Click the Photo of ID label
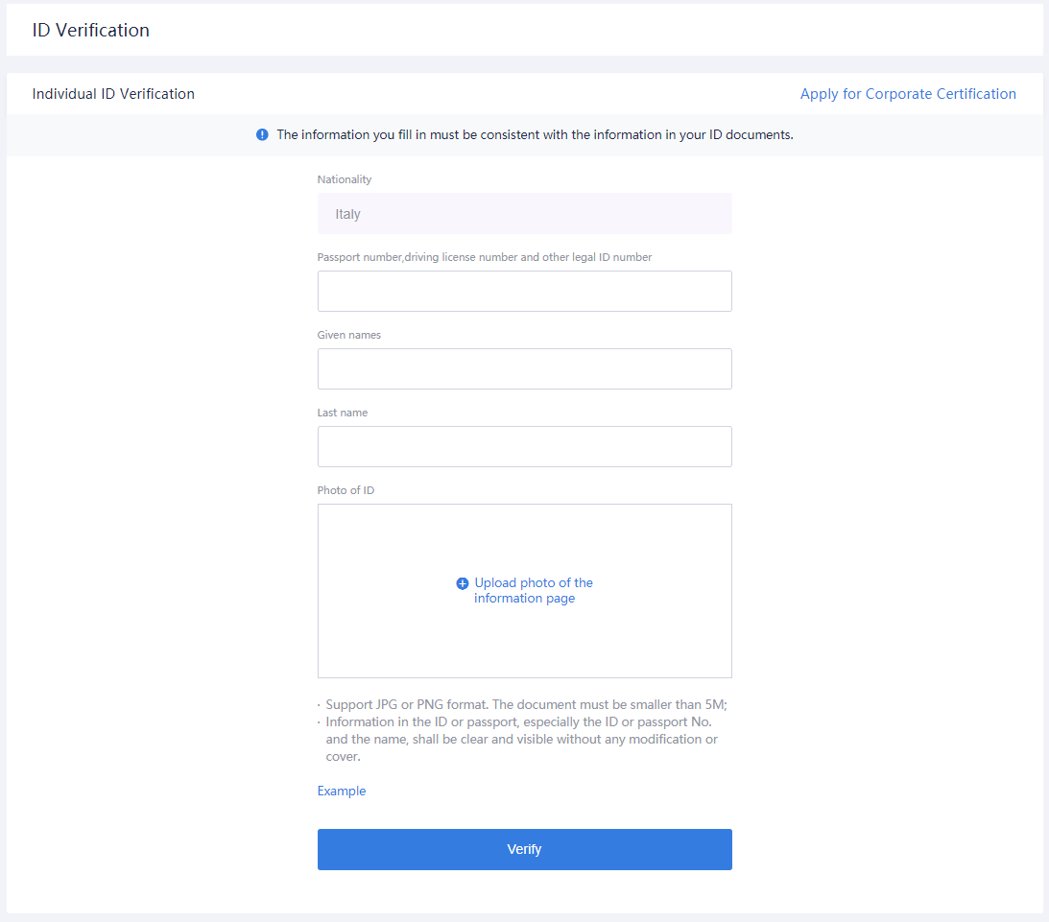The width and height of the screenshot is (1049, 922). [346, 490]
